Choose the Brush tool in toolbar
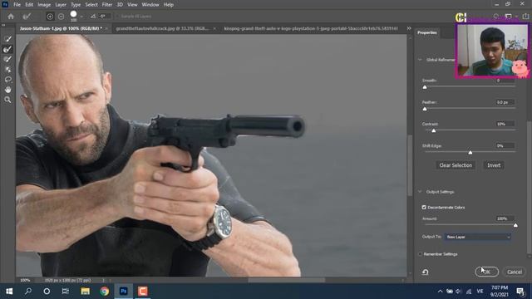Image resolution: width=532 pixels, height=299 pixels. click(7, 59)
